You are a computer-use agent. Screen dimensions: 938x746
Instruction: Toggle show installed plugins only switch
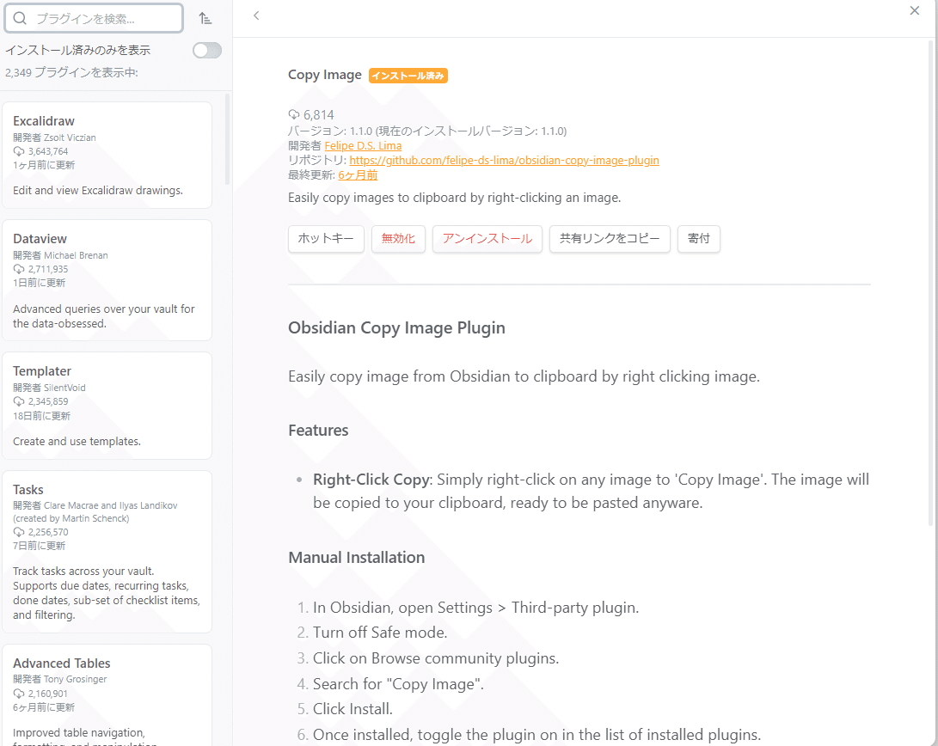click(x=207, y=50)
